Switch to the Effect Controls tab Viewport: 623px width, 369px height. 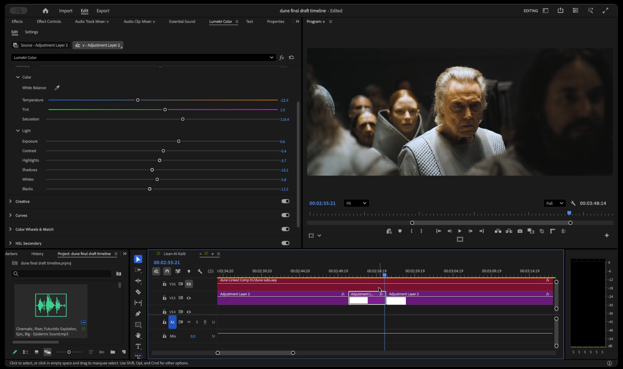point(49,21)
